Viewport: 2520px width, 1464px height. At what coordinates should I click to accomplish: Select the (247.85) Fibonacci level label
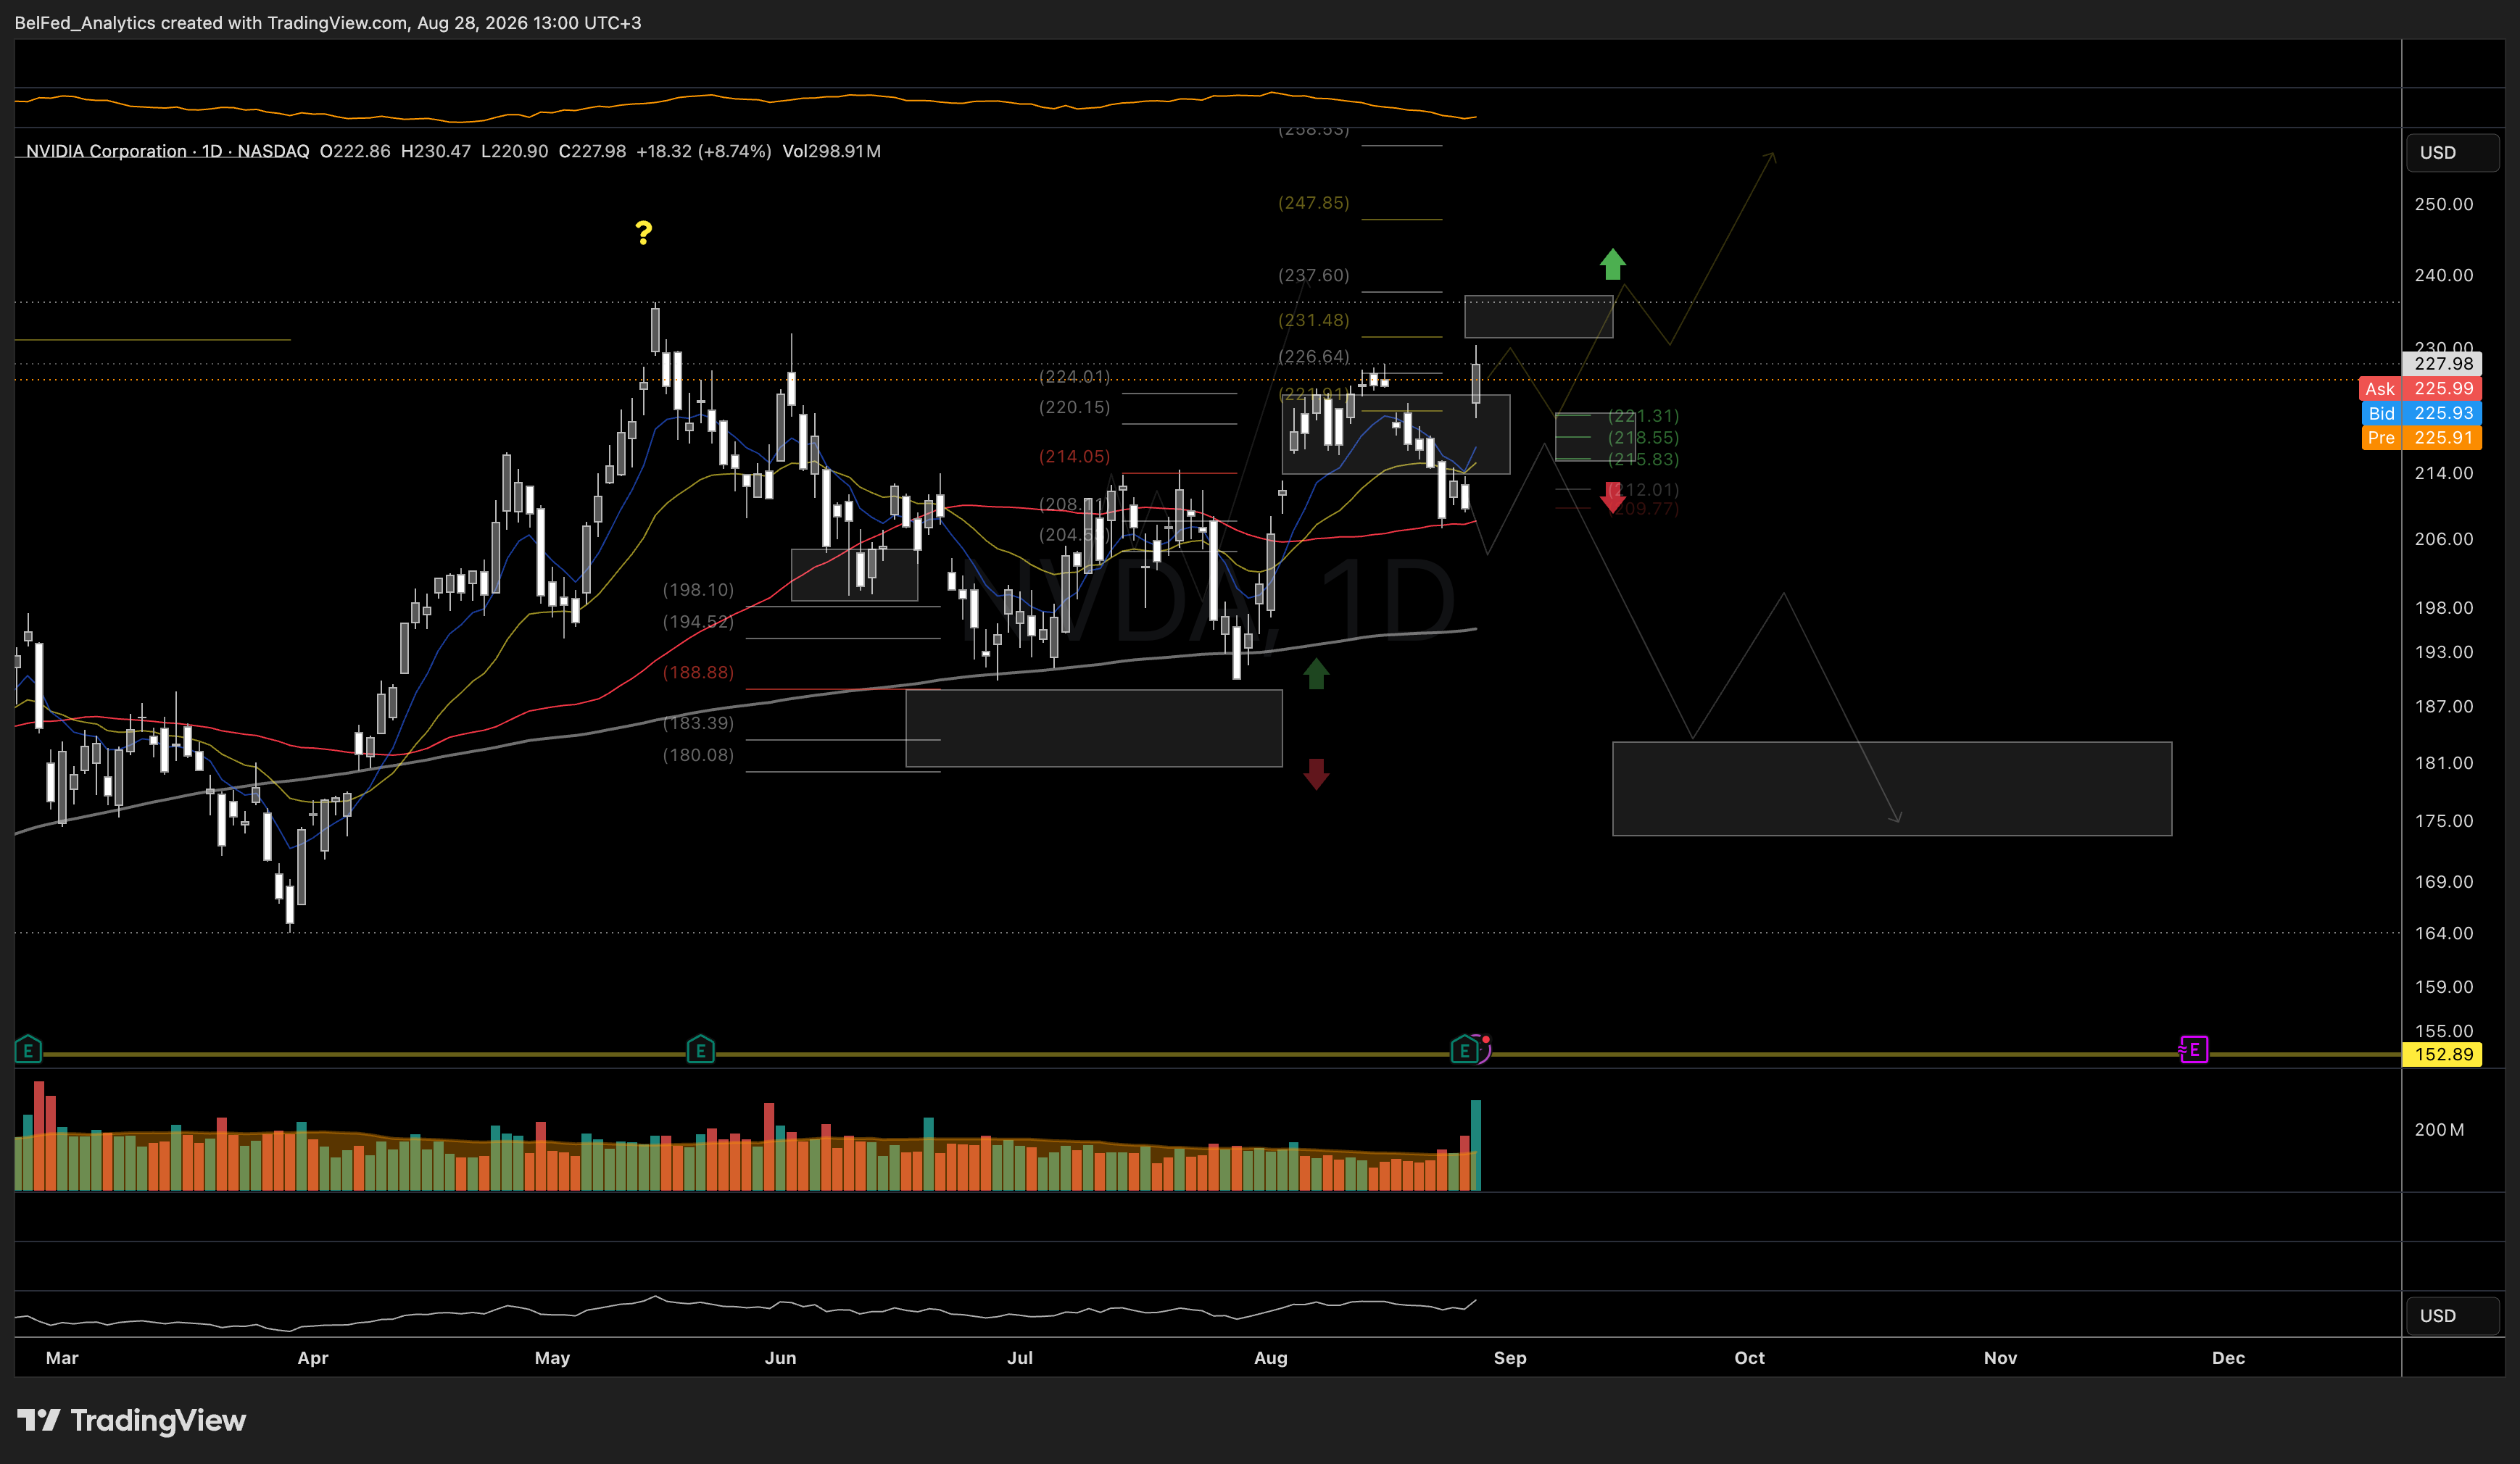pos(1314,203)
